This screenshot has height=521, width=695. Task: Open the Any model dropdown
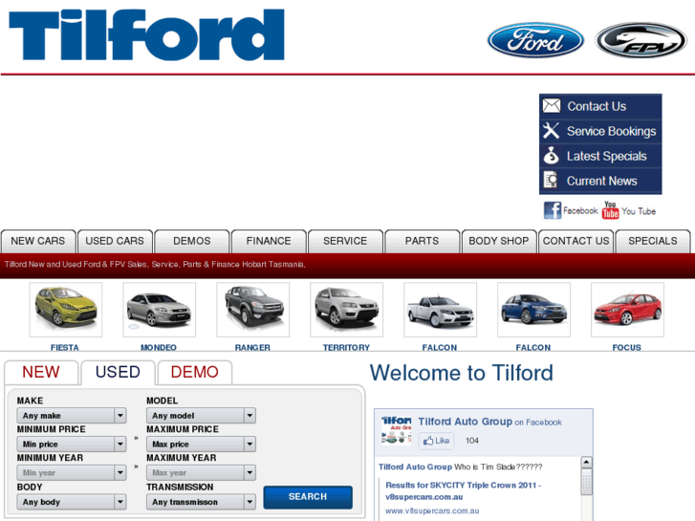click(201, 416)
